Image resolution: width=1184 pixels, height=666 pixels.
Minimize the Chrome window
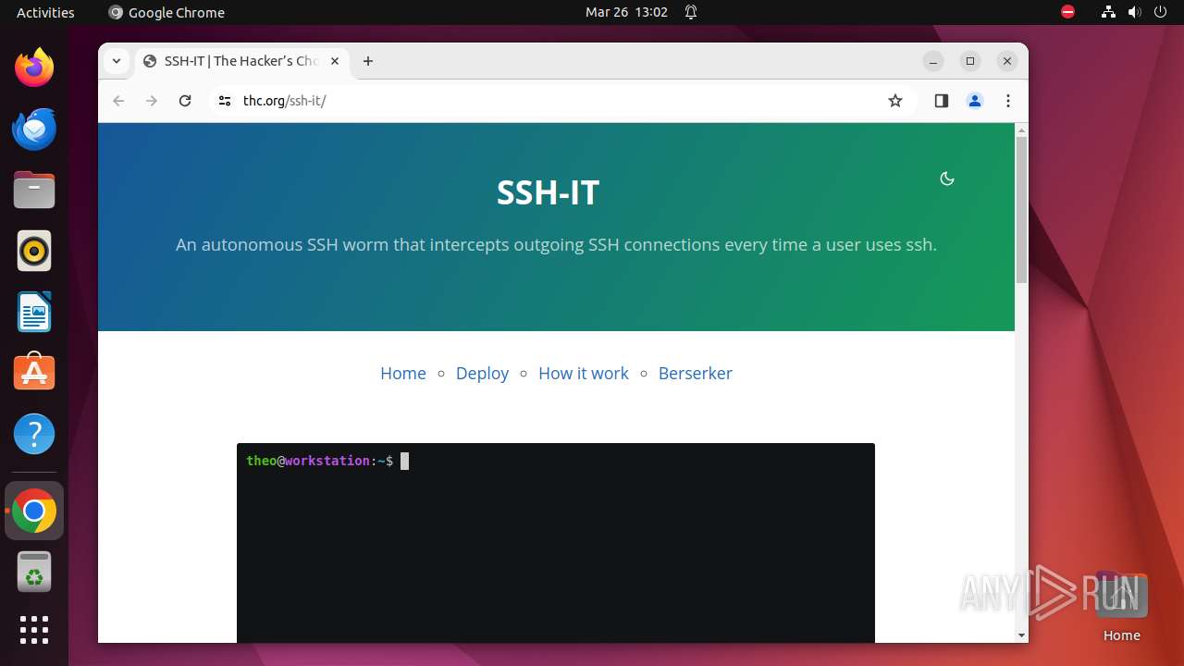tap(933, 61)
